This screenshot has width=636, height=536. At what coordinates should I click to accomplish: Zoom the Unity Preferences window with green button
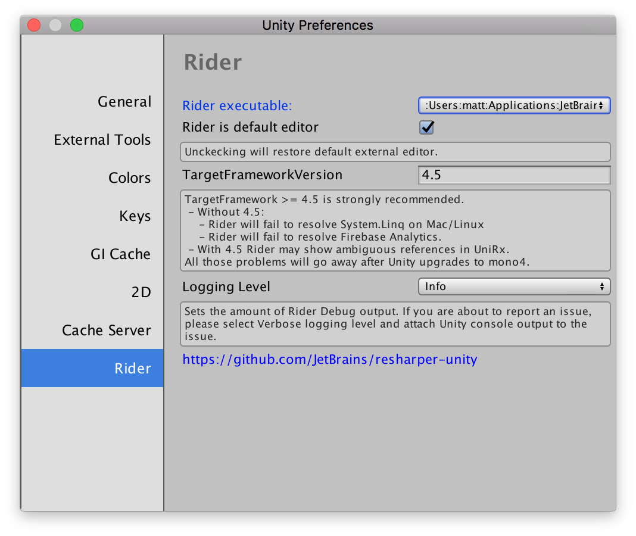pos(77,25)
